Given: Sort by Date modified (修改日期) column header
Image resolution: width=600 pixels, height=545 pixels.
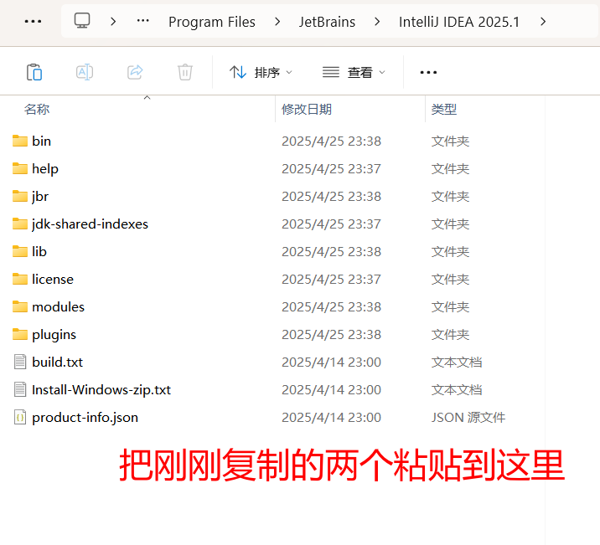Looking at the screenshot, I should (x=307, y=110).
